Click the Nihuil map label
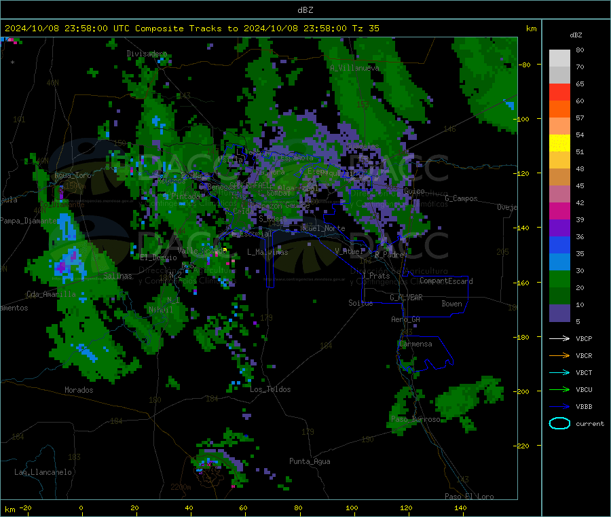The image size is (611, 517). [x=160, y=310]
